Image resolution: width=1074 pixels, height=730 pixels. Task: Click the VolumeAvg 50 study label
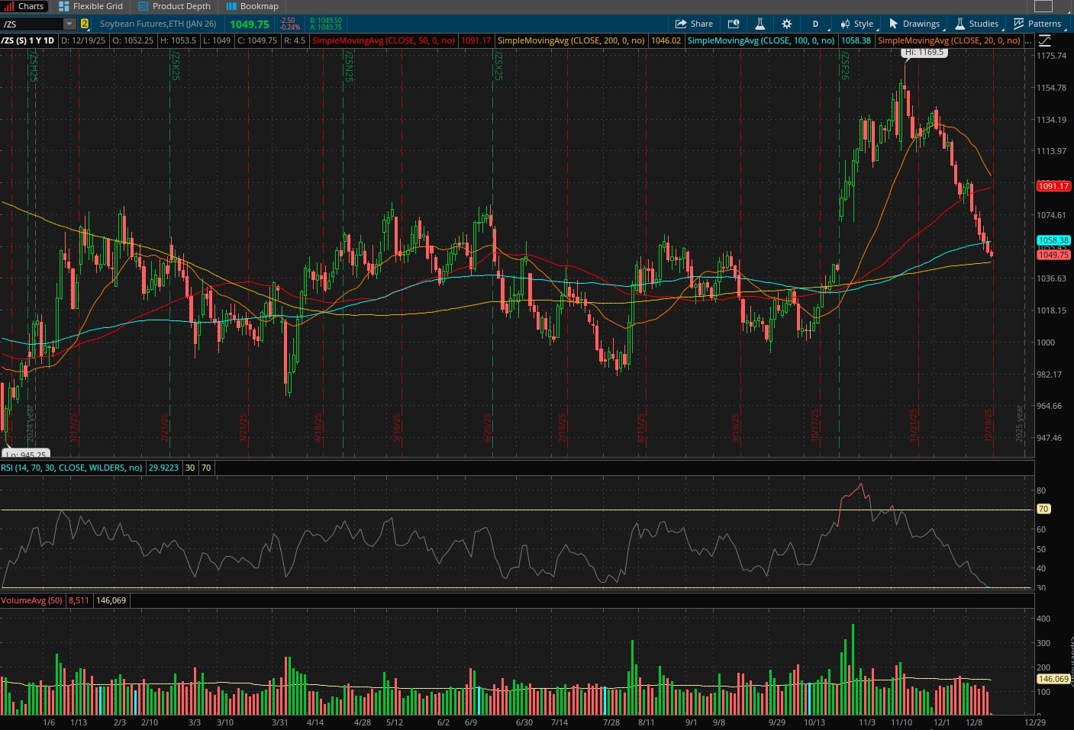point(33,600)
